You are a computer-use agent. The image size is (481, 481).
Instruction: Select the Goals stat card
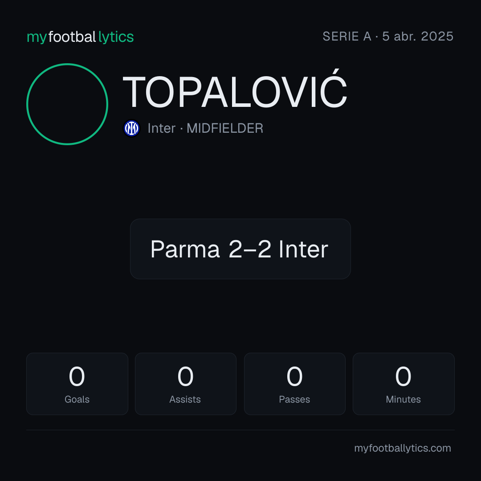click(77, 384)
